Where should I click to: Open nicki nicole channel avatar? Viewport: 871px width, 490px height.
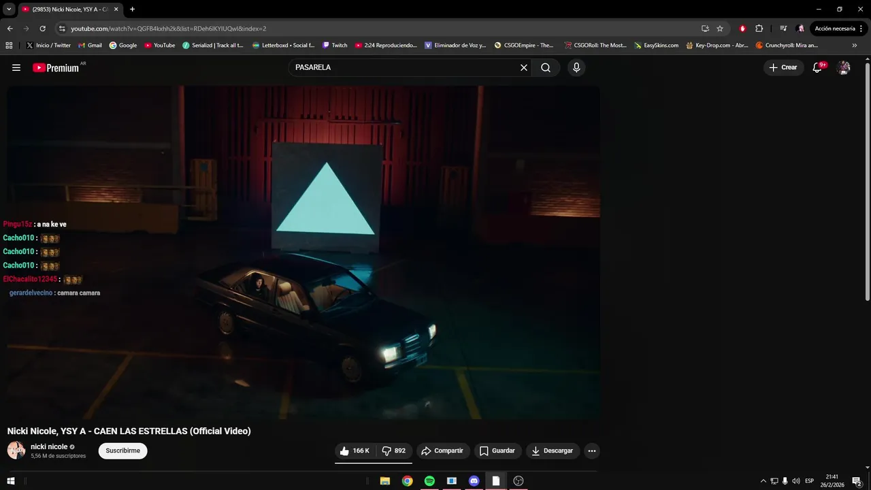16,450
